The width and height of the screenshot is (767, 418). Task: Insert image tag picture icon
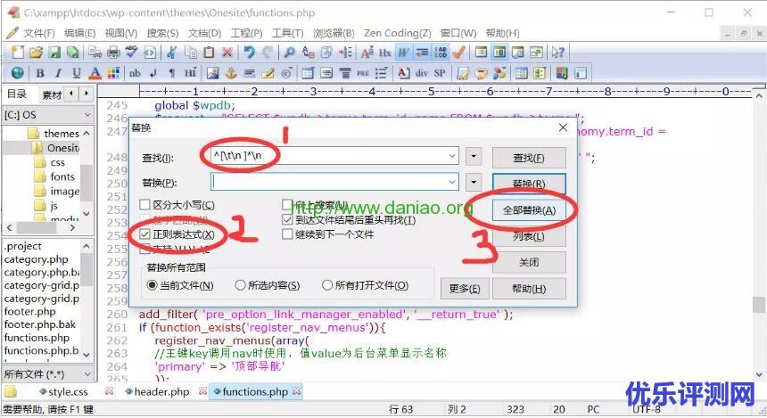click(x=212, y=73)
